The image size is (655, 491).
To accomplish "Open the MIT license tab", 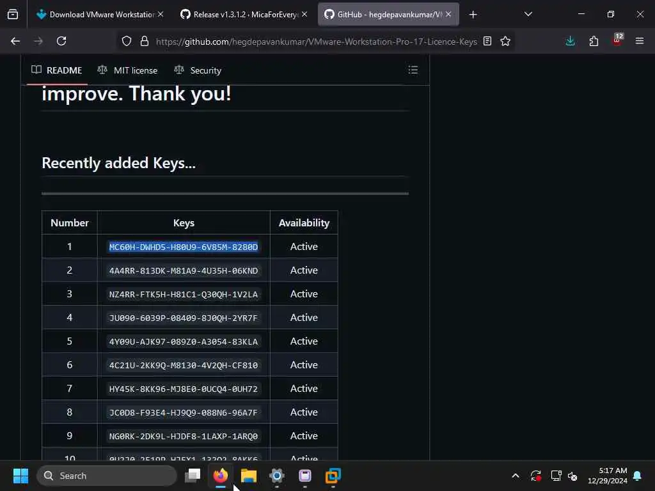I will click(127, 70).
